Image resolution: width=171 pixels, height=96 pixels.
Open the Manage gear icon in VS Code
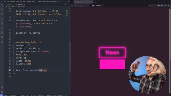click(x=2, y=92)
